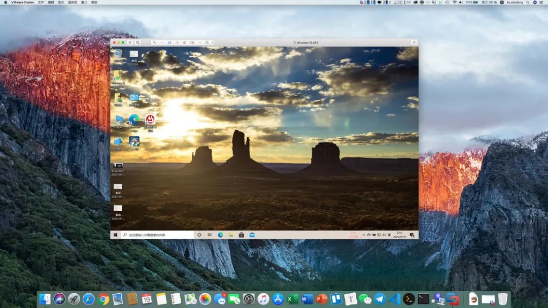Launch Excel from the Dock
The image size is (548, 308).
pyautogui.click(x=293, y=299)
